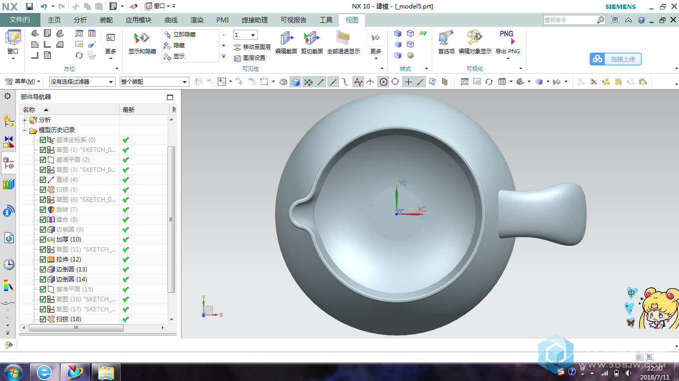Viewport: 679px width, 381px height.
Task: Click the See-Thru All (全部通透显示) icon
Action: 343,42
